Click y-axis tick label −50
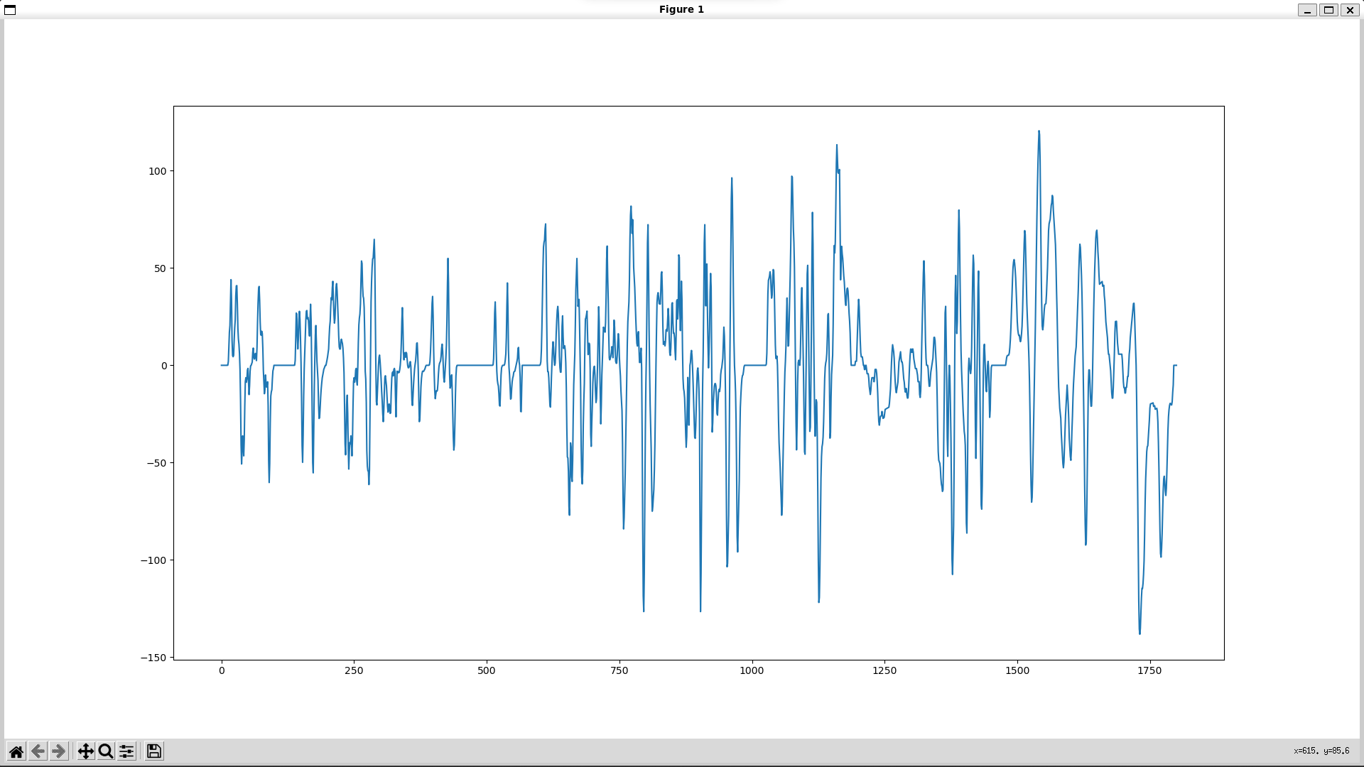Viewport: 1364px width, 767px height. pyautogui.click(x=156, y=463)
